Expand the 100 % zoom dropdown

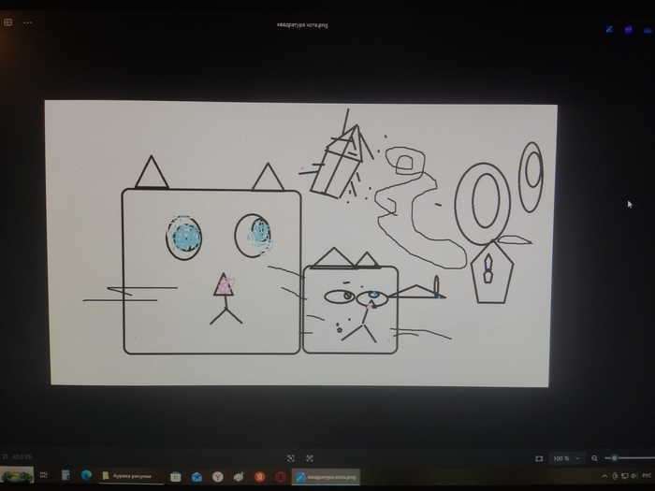[x=566, y=458]
